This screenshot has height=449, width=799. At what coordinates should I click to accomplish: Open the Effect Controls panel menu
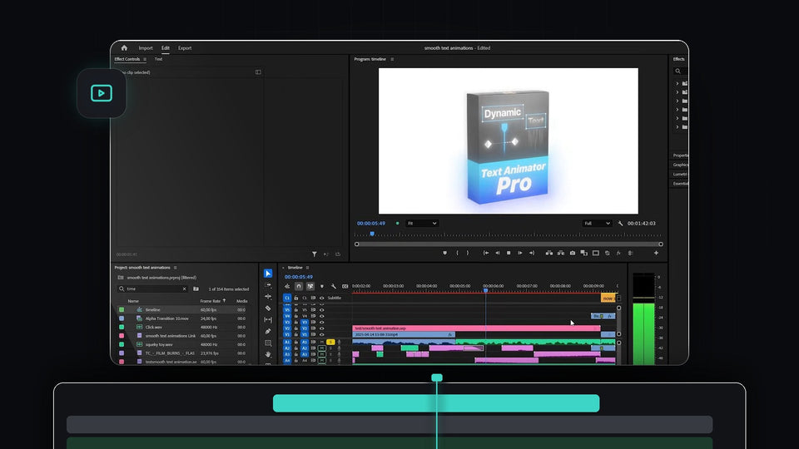pos(145,60)
